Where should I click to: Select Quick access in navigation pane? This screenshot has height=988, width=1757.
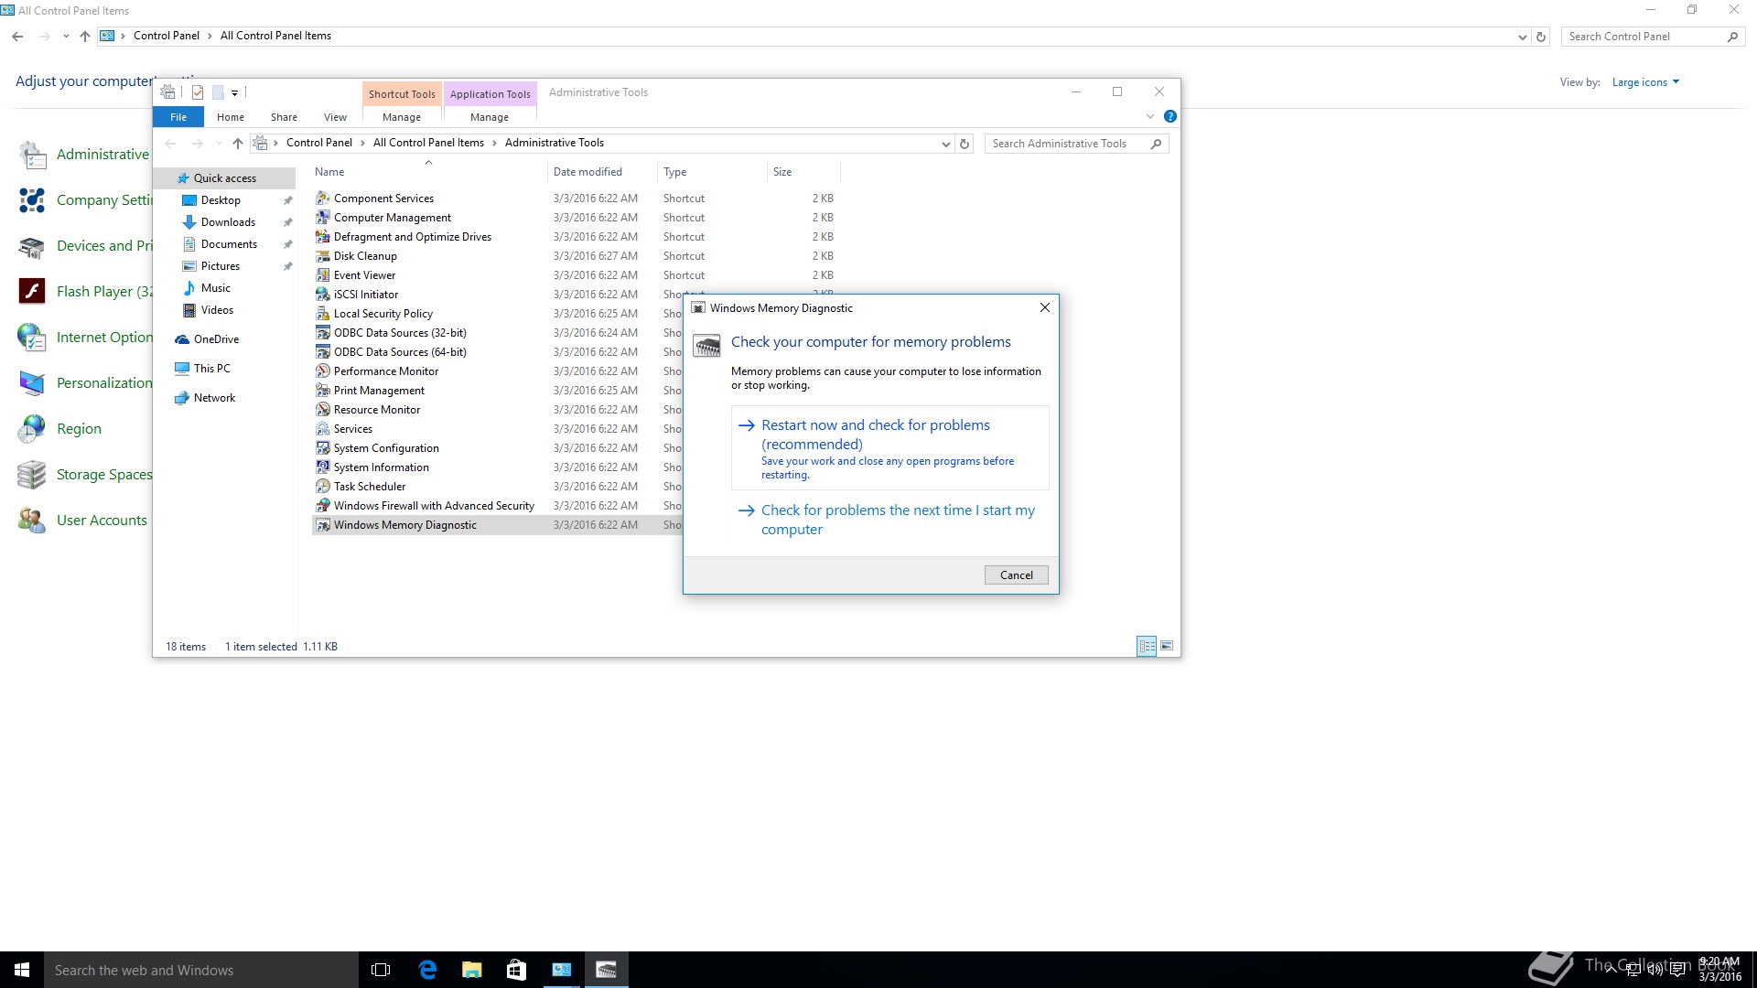click(x=224, y=178)
